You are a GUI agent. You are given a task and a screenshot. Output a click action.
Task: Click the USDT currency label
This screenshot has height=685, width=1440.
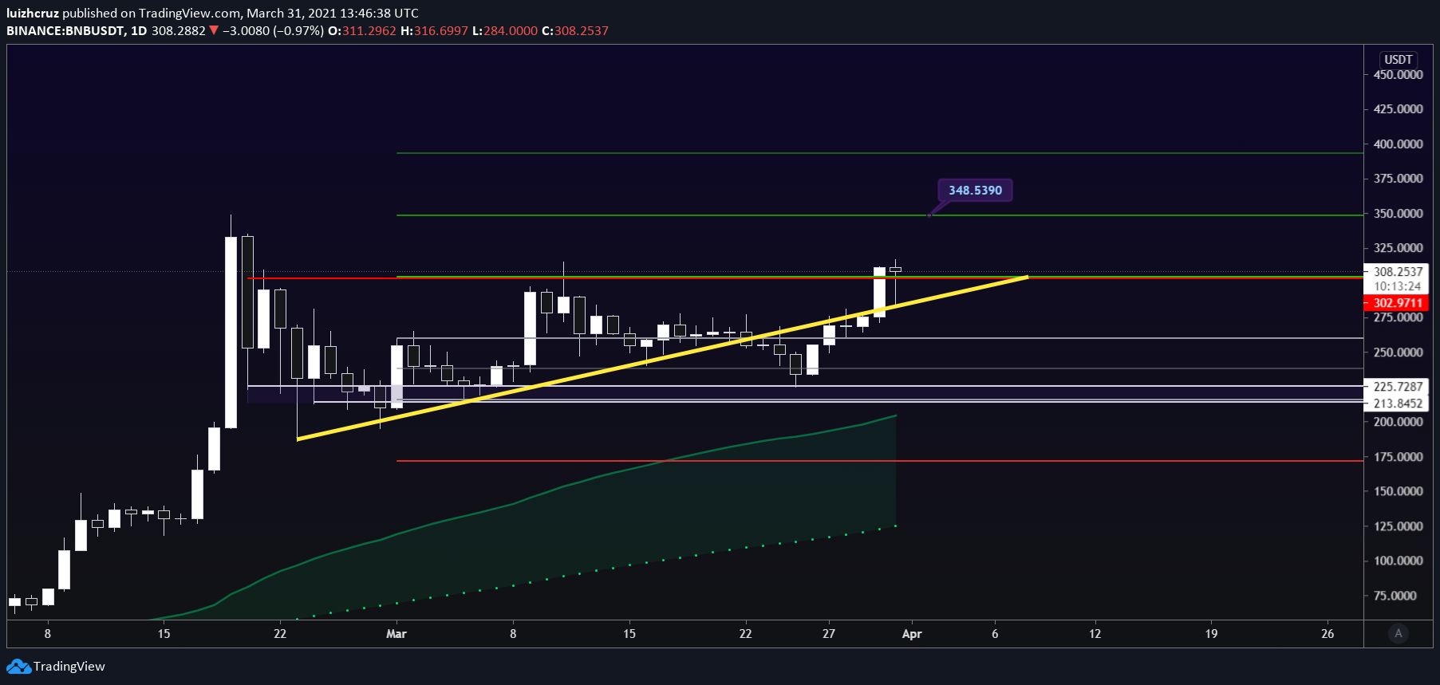pyautogui.click(x=1398, y=60)
